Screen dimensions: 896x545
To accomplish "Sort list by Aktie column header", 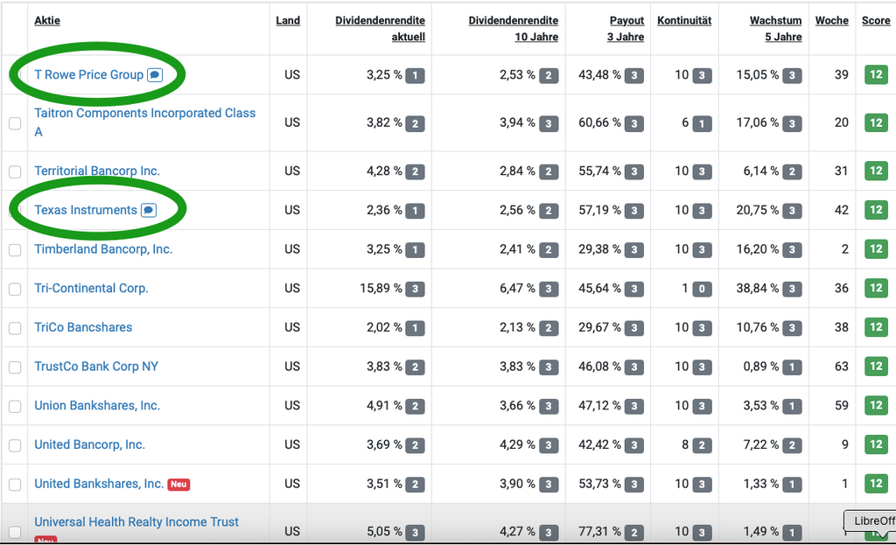I will [x=47, y=20].
